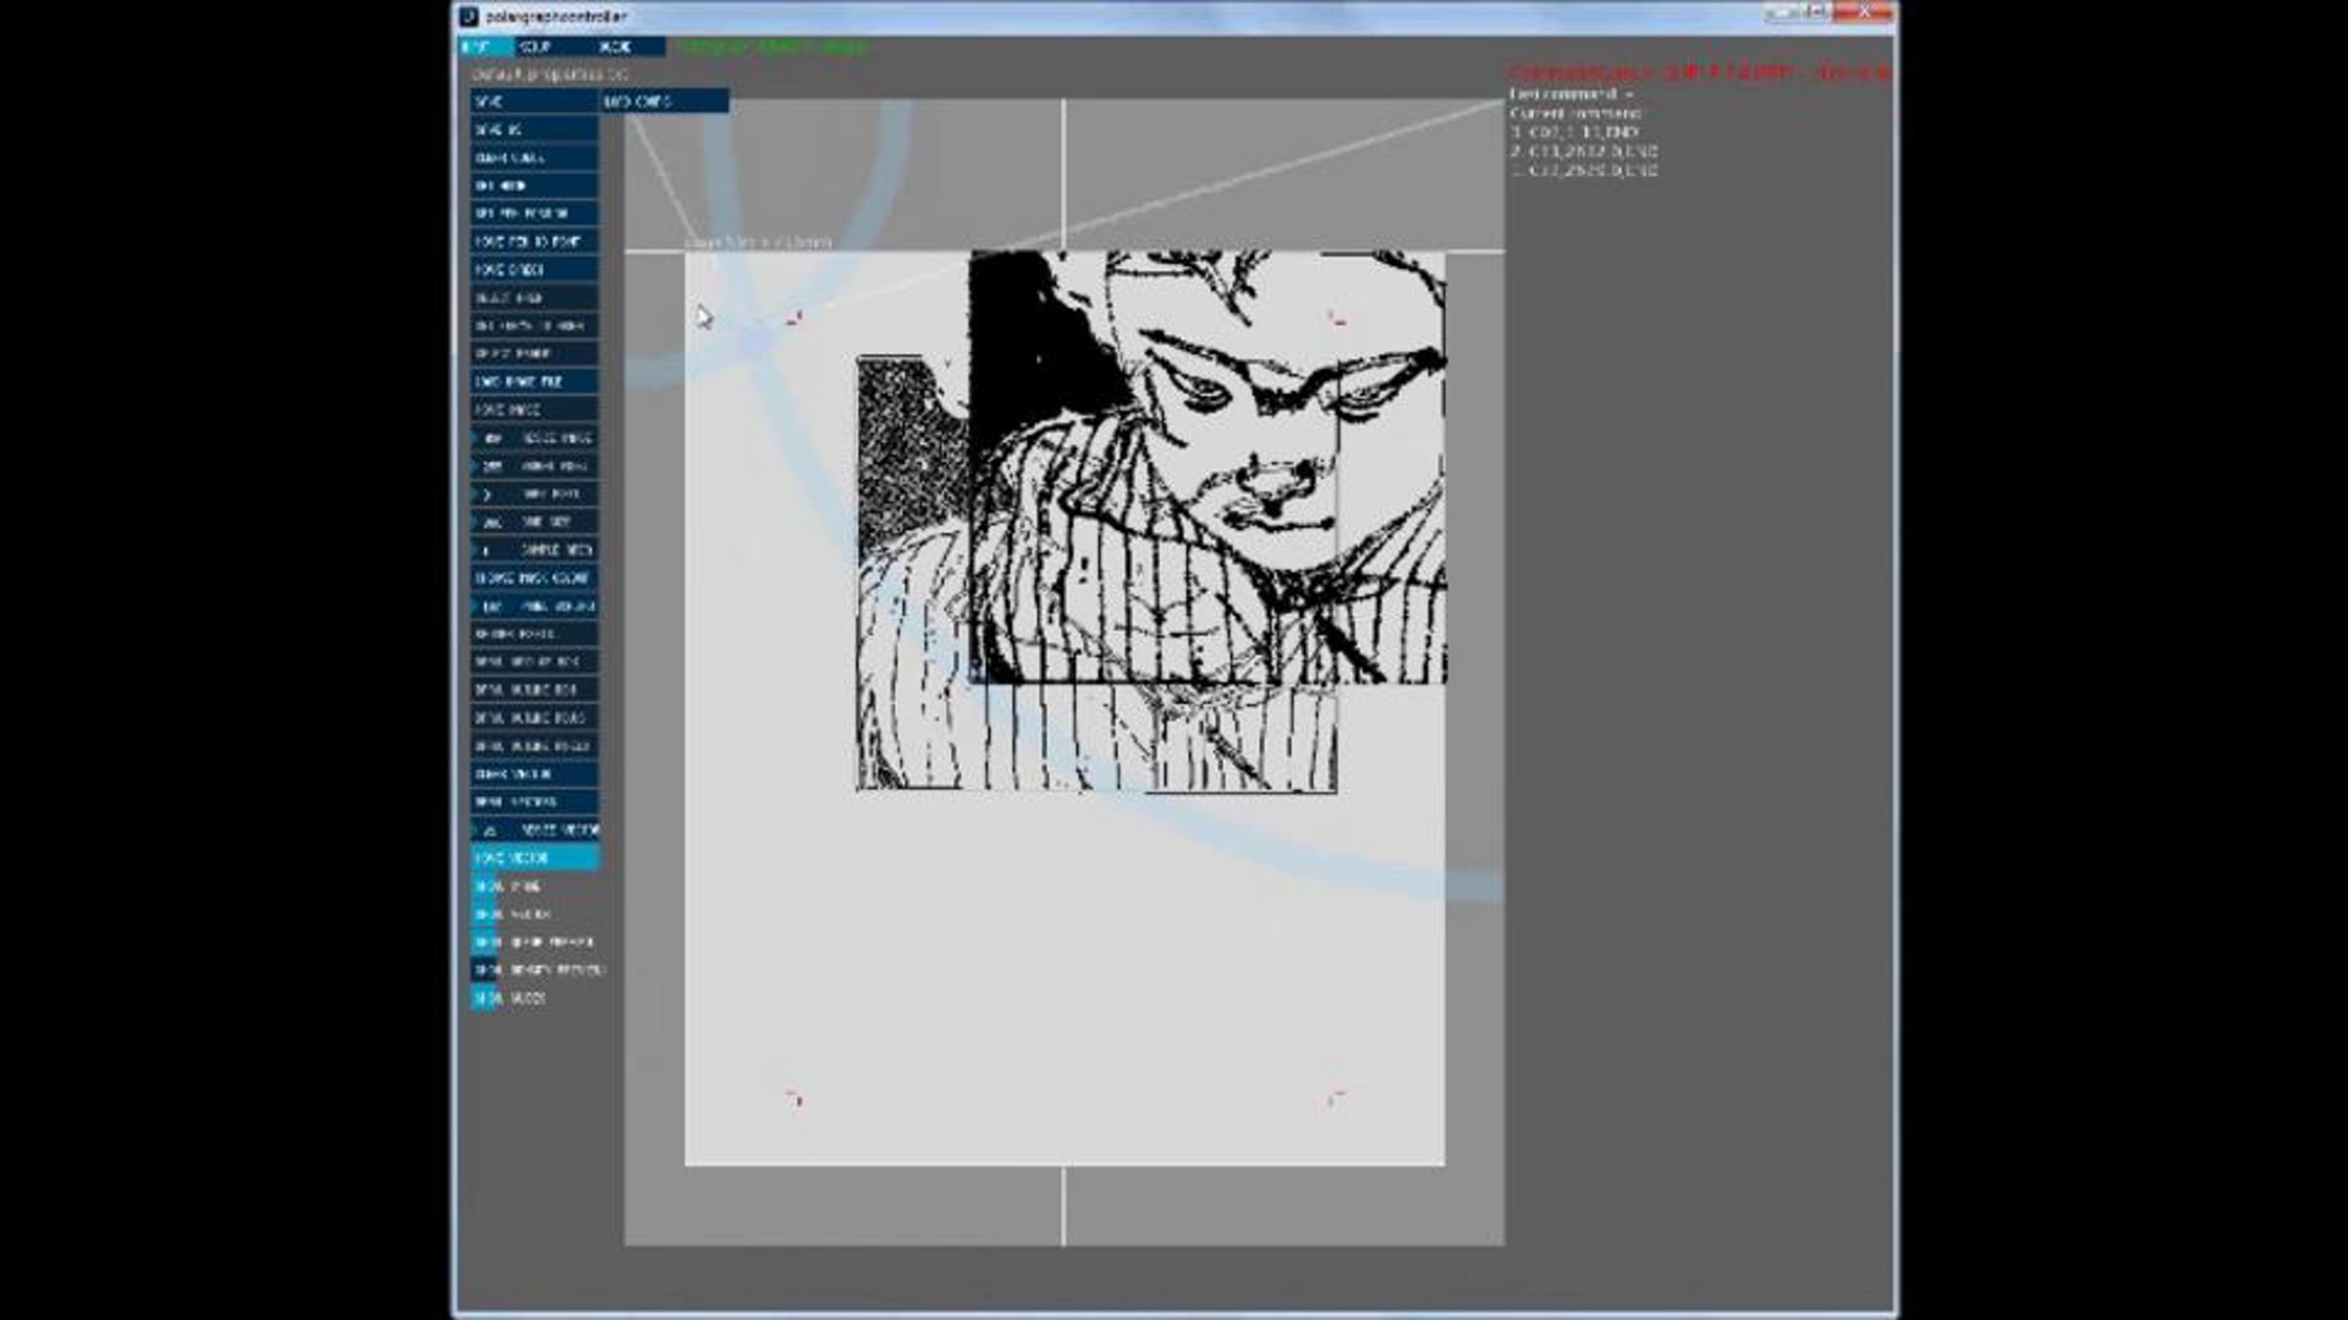Toggle SHOW DENSITY PREVIEW

(x=486, y=970)
